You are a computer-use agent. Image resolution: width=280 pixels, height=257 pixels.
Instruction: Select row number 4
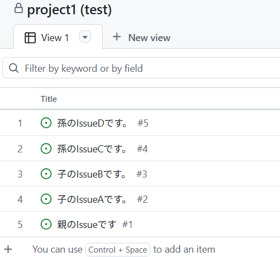pos(20,199)
